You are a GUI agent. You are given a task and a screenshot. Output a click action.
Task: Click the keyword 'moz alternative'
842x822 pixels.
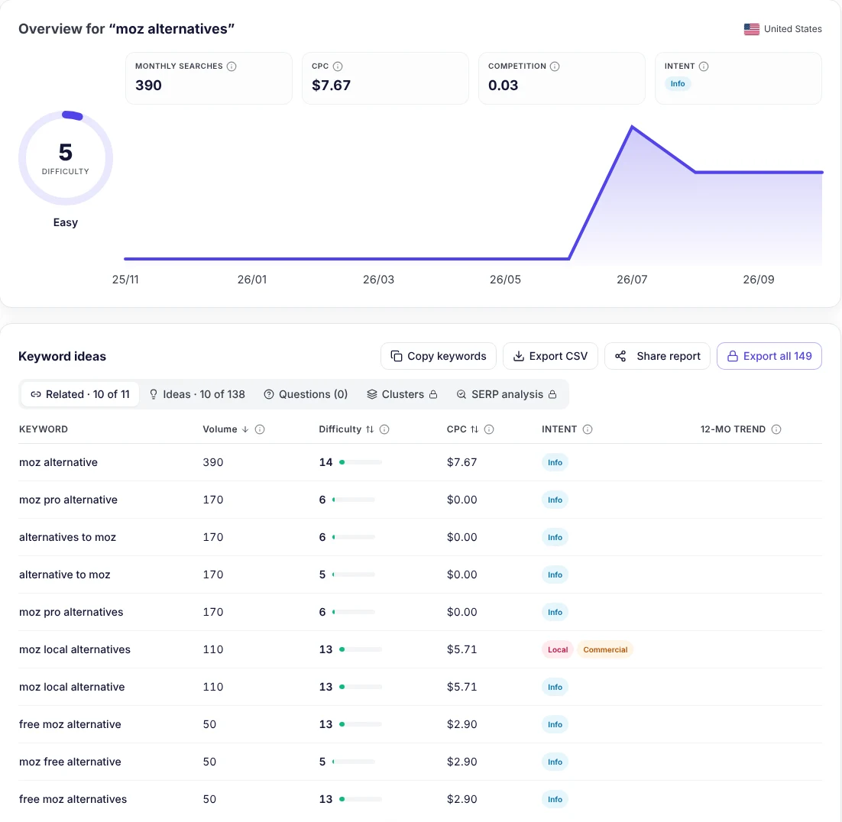click(59, 462)
